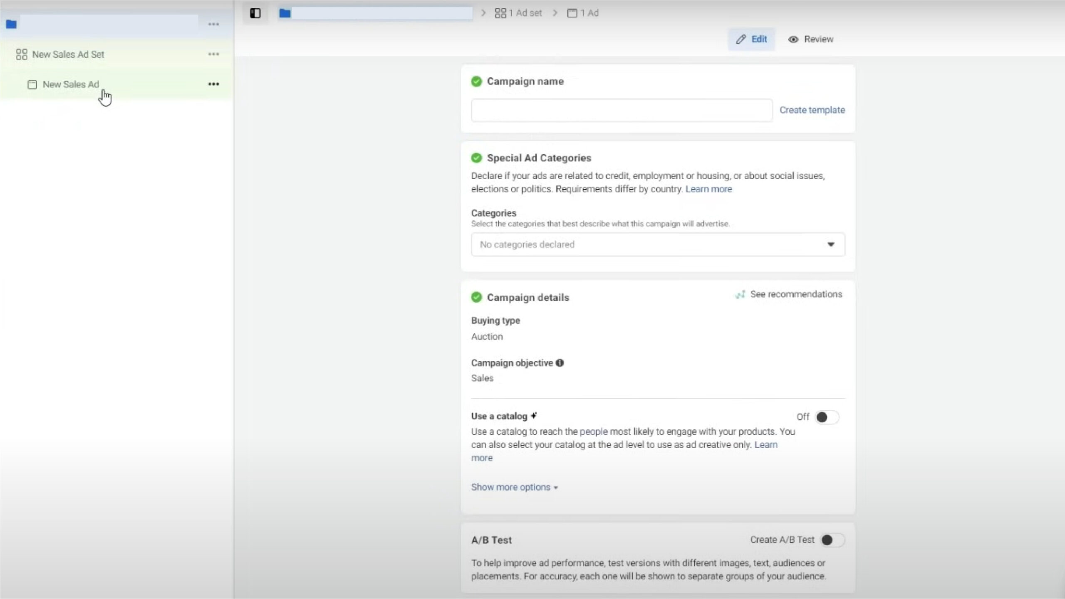1065x599 pixels.
Task: Open Learn more link in Special Ad Categories
Action: tap(708, 189)
